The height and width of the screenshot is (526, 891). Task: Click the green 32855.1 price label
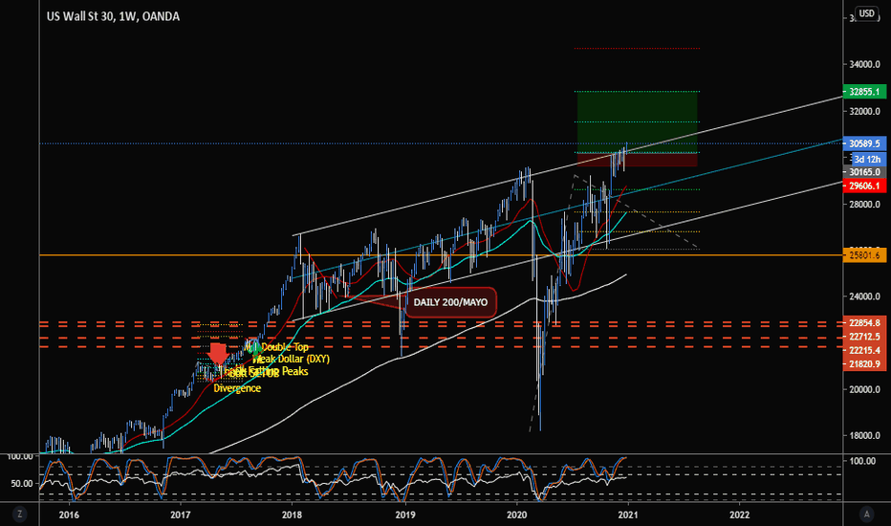(864, 92)
